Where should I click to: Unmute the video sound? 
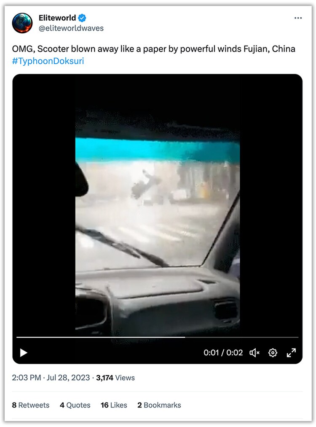(x=254, y=353)
